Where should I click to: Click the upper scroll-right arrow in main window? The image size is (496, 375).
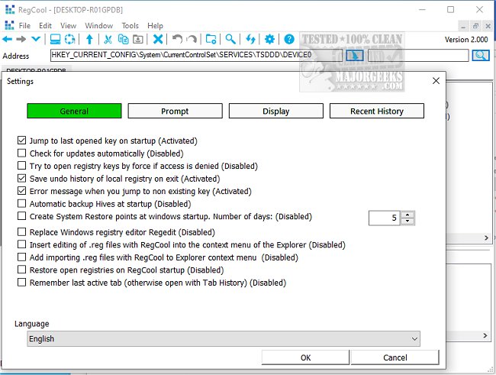tap(486, 238)
